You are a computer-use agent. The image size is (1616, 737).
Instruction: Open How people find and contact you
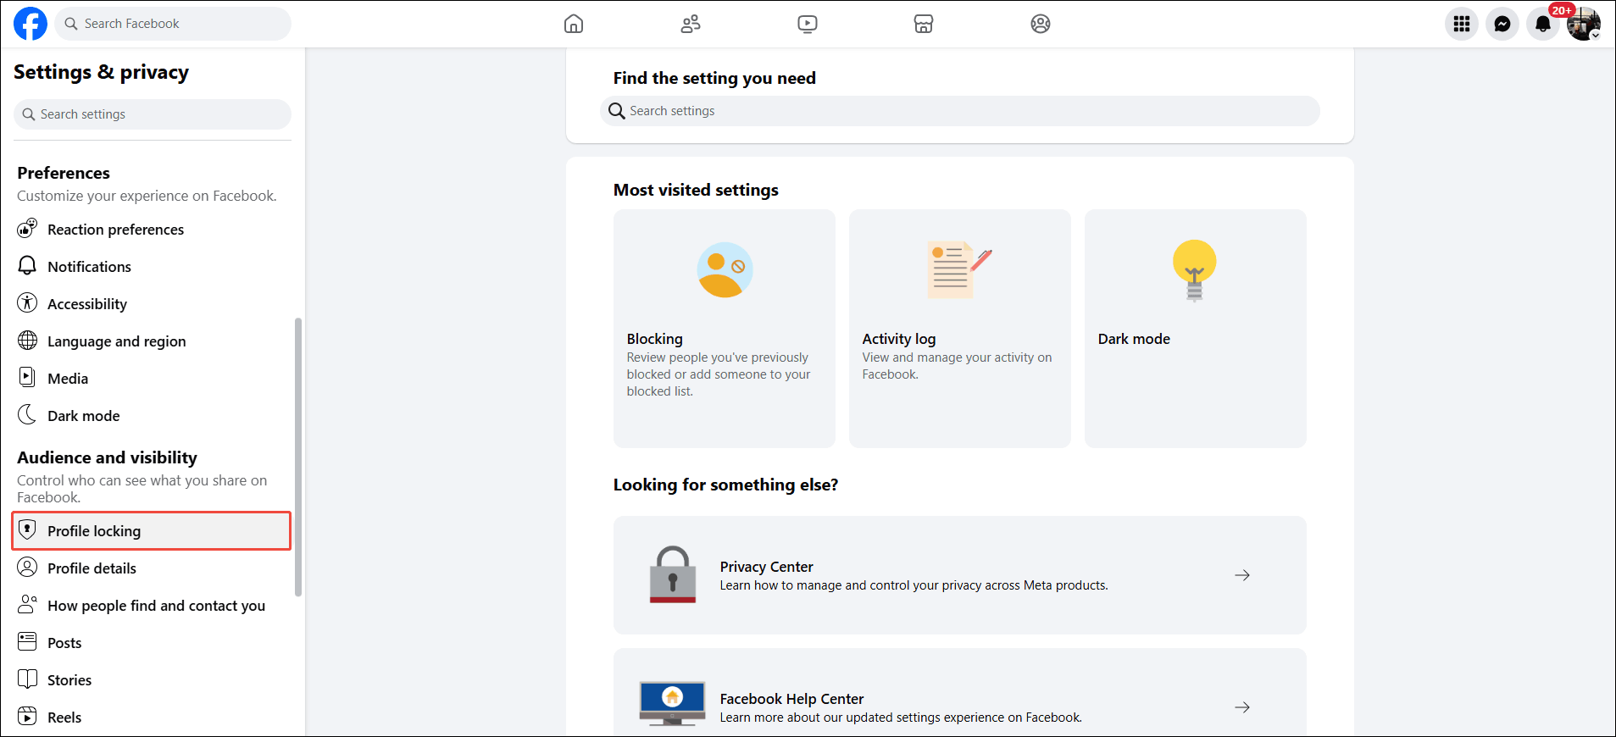[153, 606]
